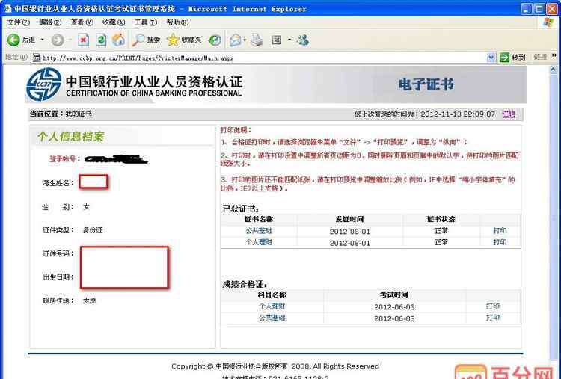This screenshot has height=379, width=561.
Task: Click the 链接 links toolbar label
Action: [x=540, y=57]
